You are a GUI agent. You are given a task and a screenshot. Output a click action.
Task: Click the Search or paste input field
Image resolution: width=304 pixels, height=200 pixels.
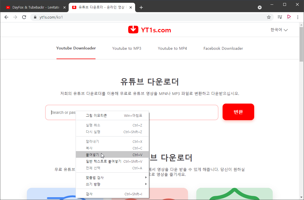click(x=132, y=112)
